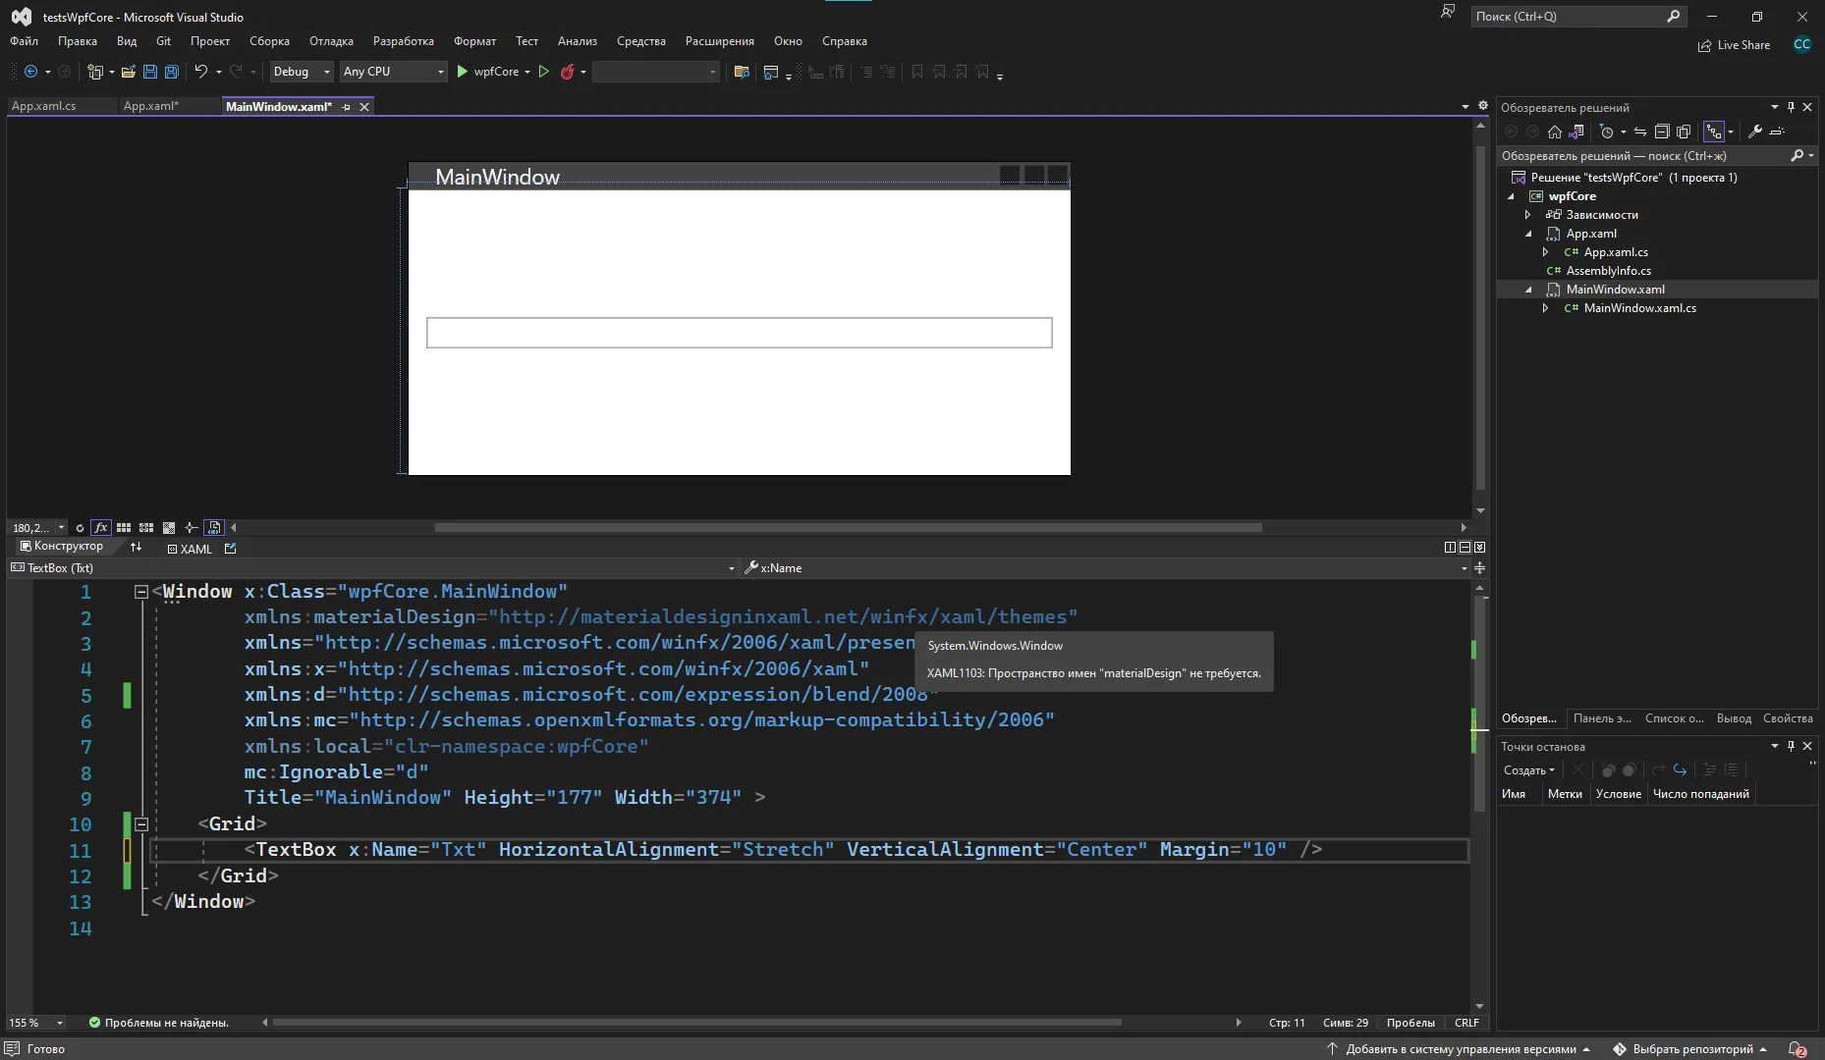This screenshot has height=1060, width=1825.
Task: Open the feedback icon near the search box
Action: point(1447,13)
